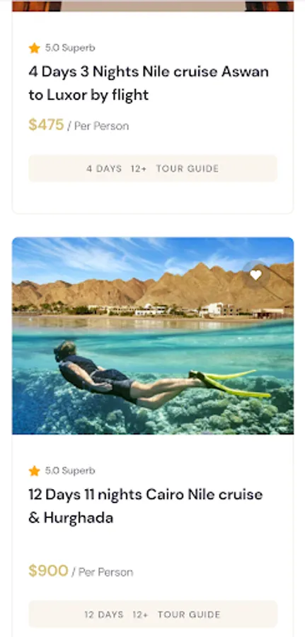Select the $900 price label
Viewport: 305px width, 637px height.
tap(48, 570)
